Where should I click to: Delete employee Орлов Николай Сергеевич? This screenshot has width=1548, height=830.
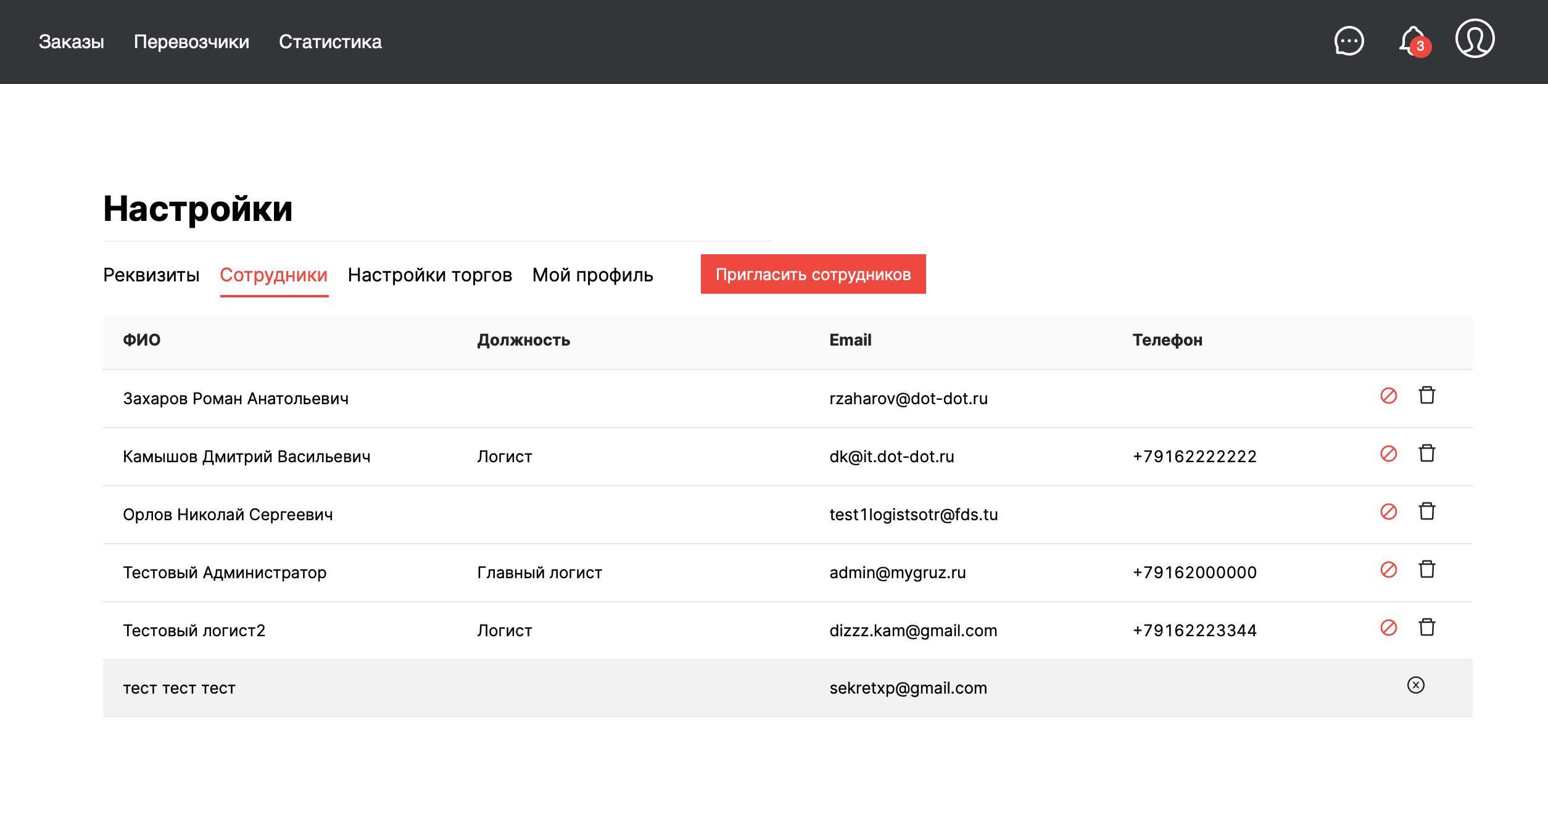point(1426,511)
